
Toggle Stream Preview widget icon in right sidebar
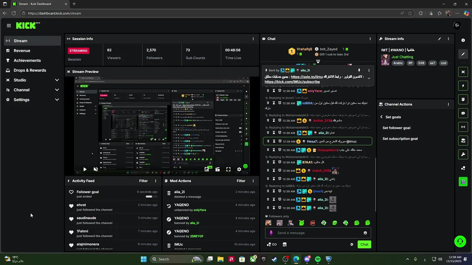pyautogui.click(x=463, y=72)
